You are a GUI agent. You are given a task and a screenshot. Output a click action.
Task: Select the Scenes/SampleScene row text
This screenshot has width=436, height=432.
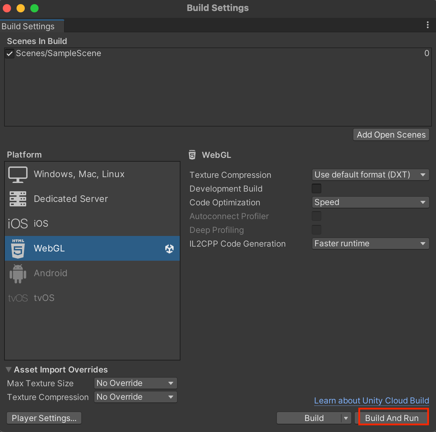click(x=59, y=53)
